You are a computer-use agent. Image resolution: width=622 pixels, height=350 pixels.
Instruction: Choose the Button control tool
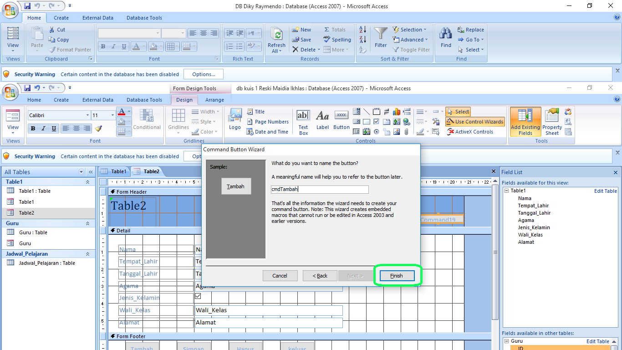tap(342, 121)
